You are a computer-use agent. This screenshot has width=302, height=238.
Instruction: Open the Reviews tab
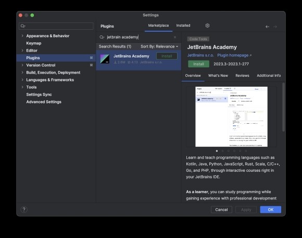242,76
